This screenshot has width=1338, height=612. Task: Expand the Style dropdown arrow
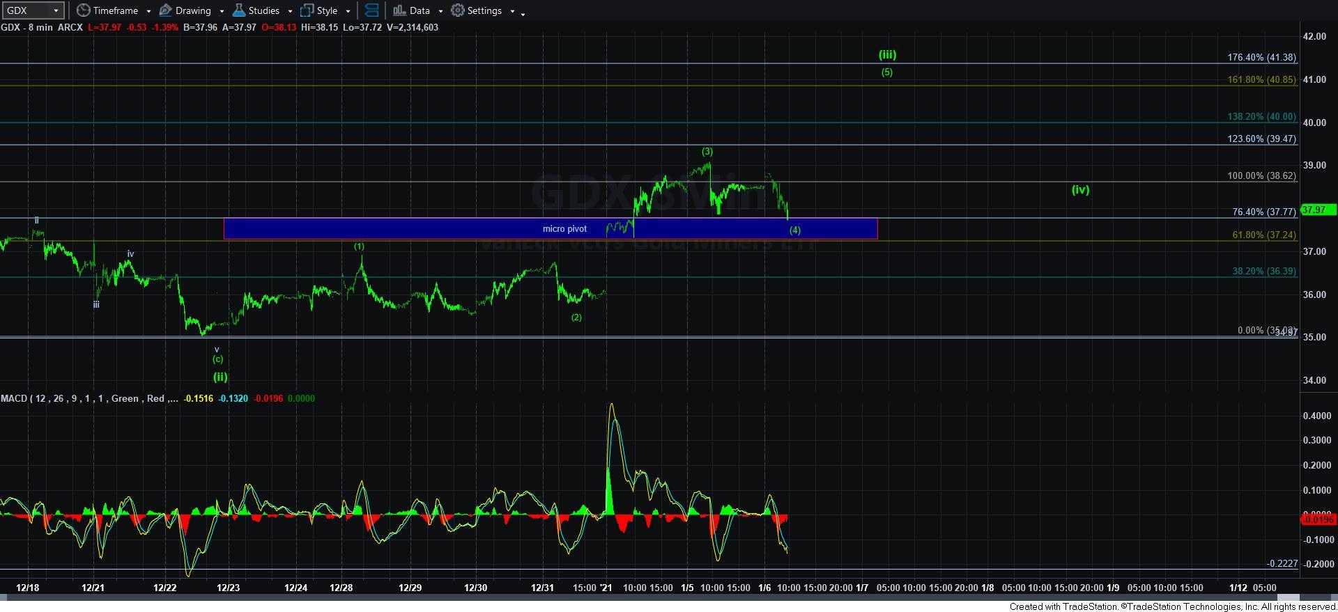point(348,11)
